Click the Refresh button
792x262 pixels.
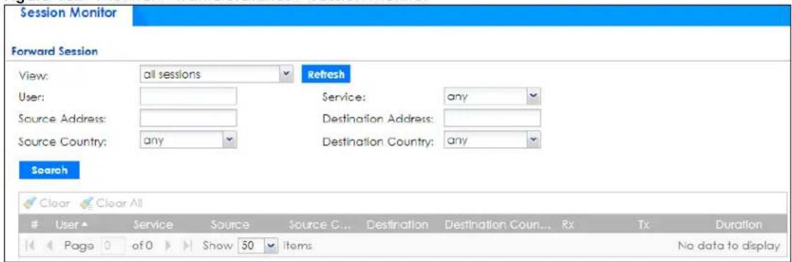click(325, 75)
